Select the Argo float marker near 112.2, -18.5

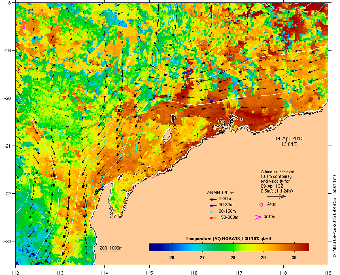[x=24, y=28]
